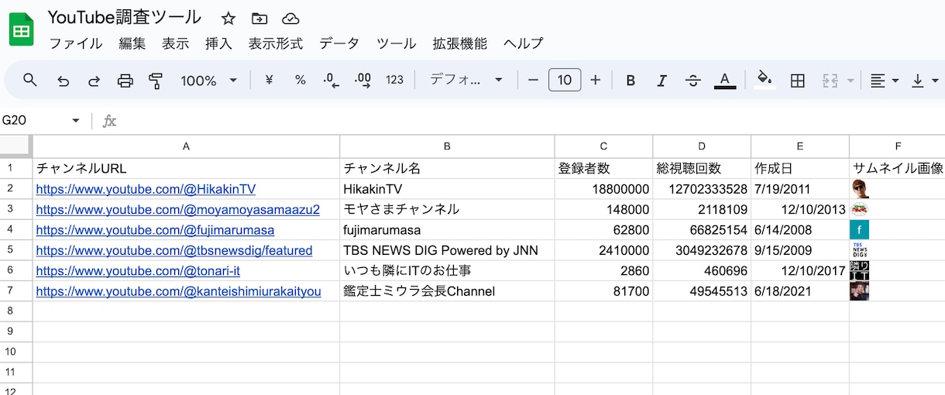Undo the last action

(64, 81)
